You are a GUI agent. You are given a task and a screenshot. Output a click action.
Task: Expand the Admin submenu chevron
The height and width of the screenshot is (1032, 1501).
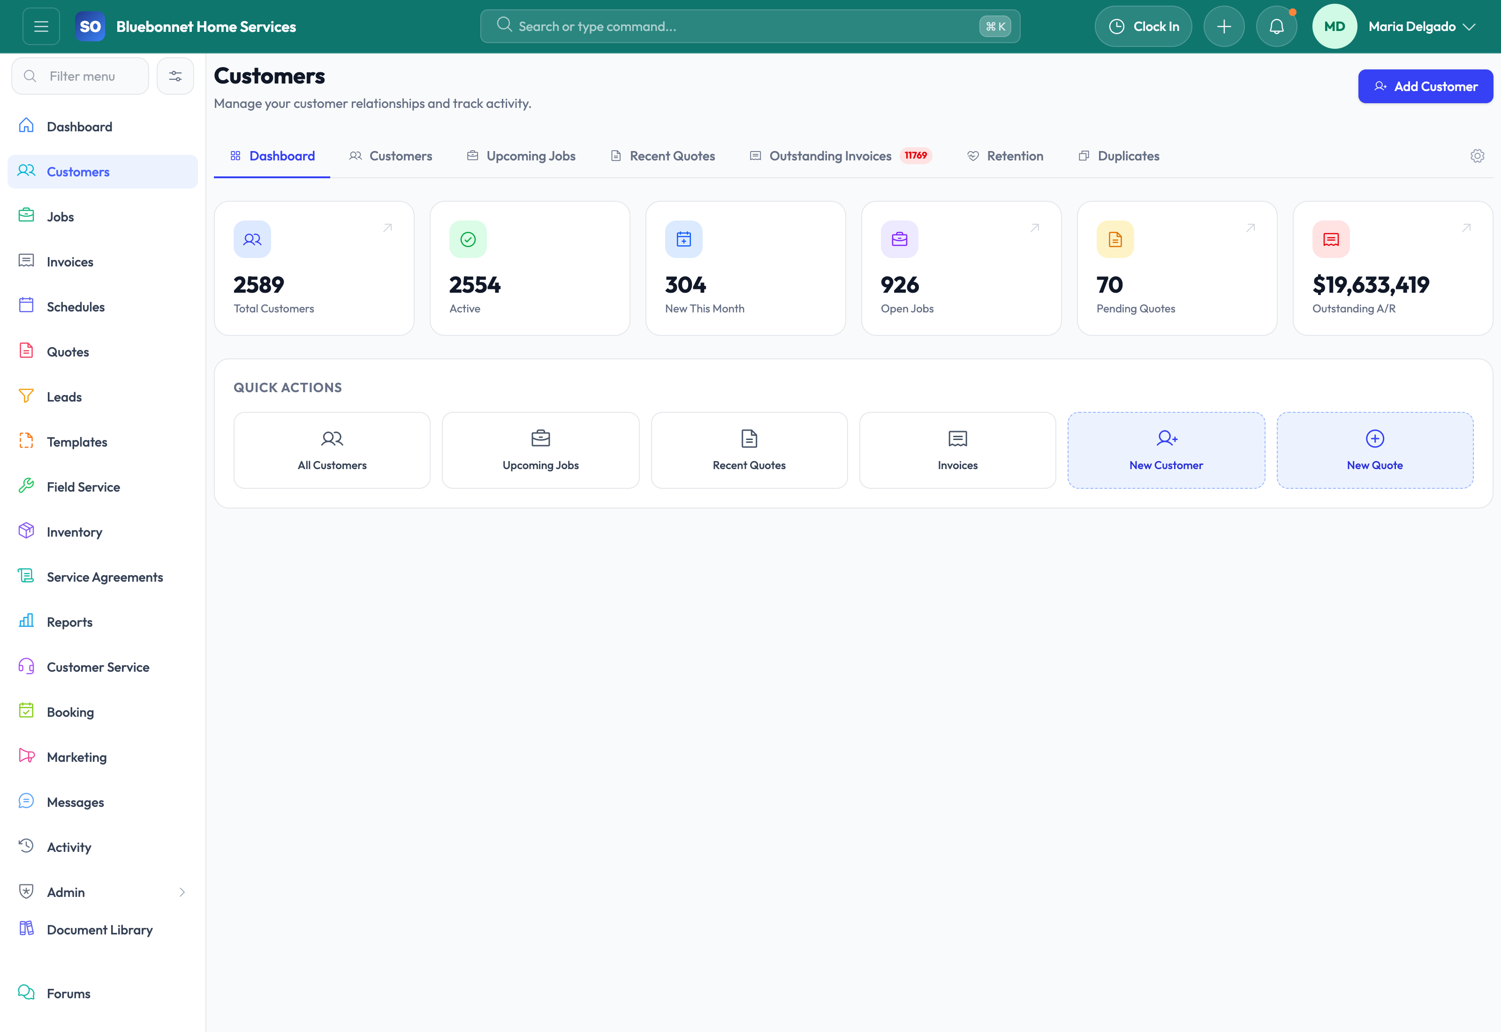(x=182, y=892)
